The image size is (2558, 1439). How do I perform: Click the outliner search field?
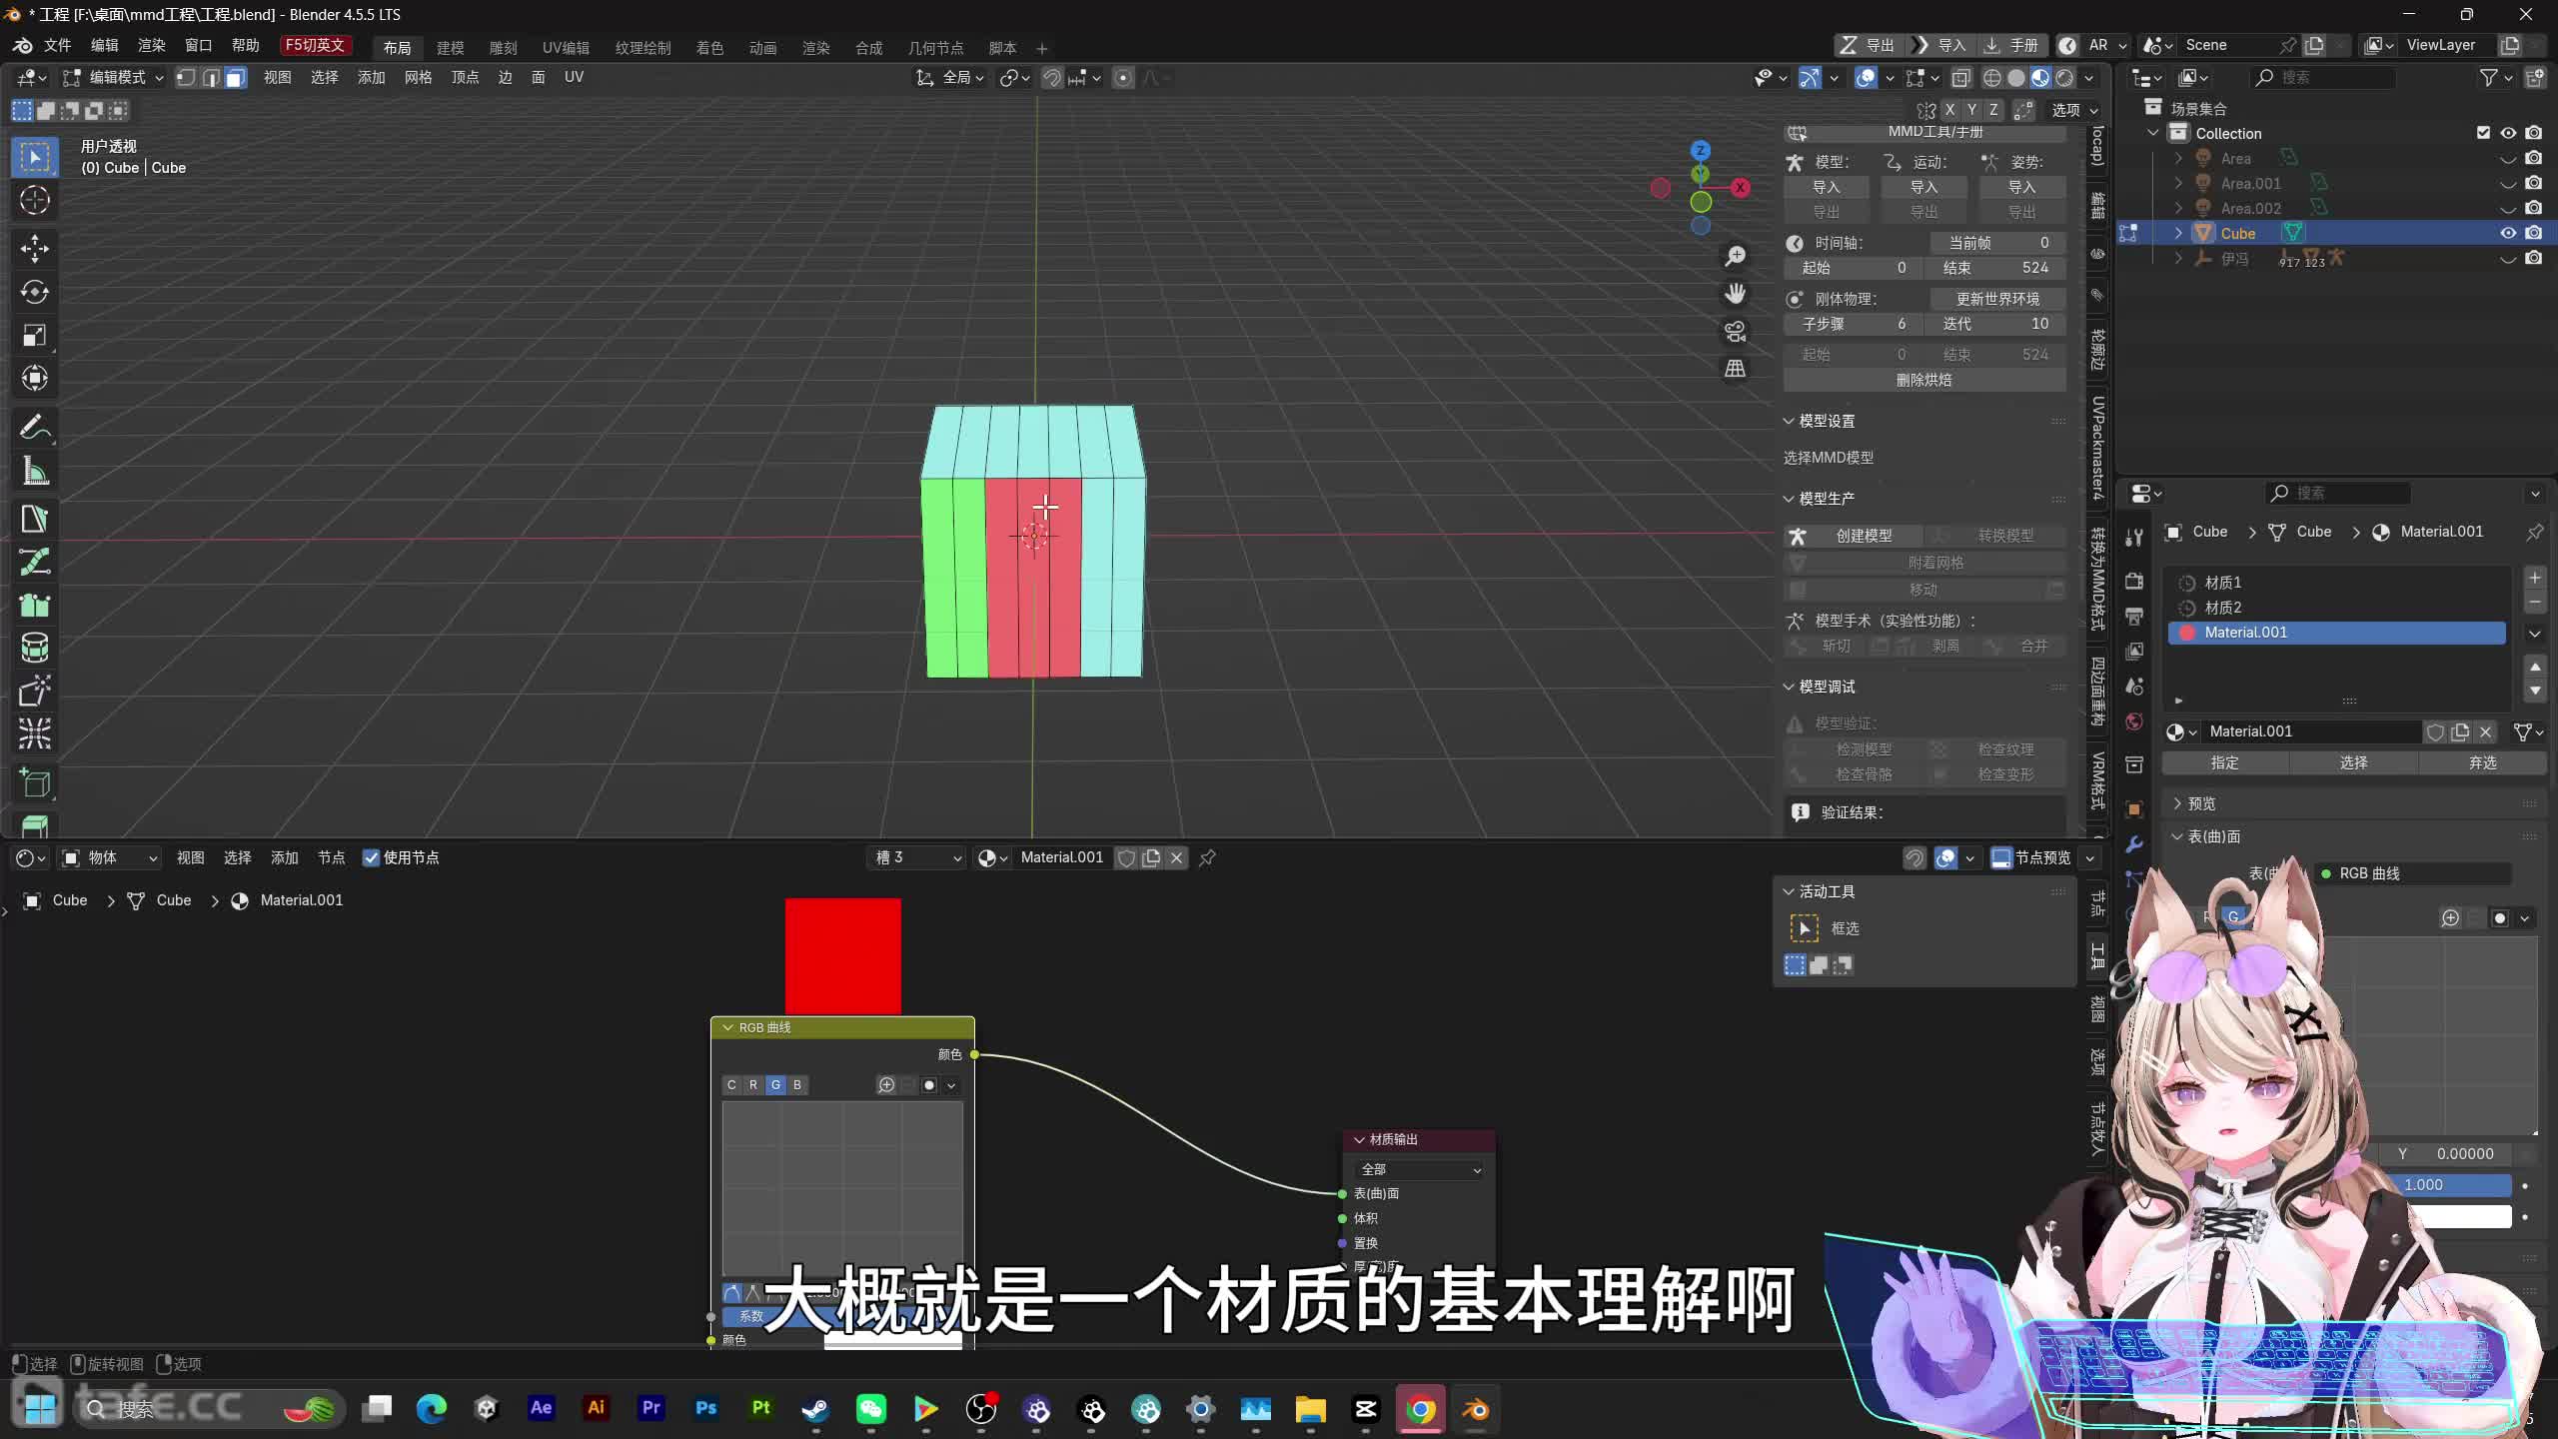pos(2325,78)
